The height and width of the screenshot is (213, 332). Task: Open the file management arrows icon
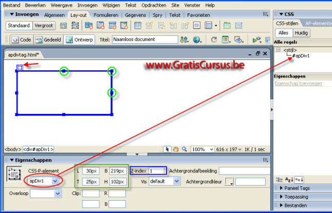[184, 40]
